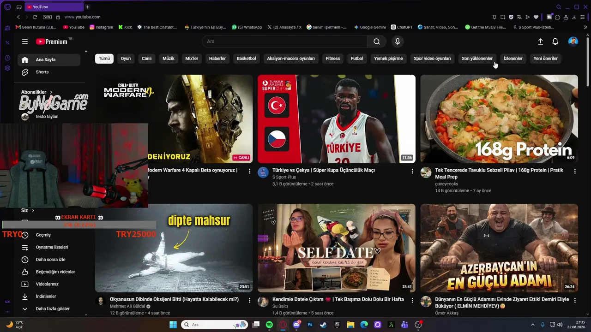Open the account avatar menu
This screenshot has height=332, width=591.
[x=573, y=41]
